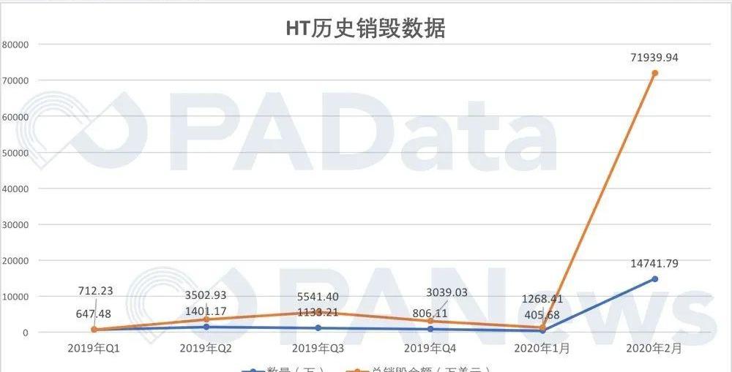Select the blue 2019年Q3 data point marker
Screen dimensions: 732x372
coord(318,328)
